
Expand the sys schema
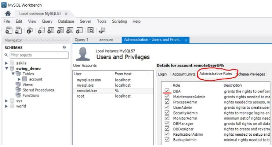pos(6,101)
